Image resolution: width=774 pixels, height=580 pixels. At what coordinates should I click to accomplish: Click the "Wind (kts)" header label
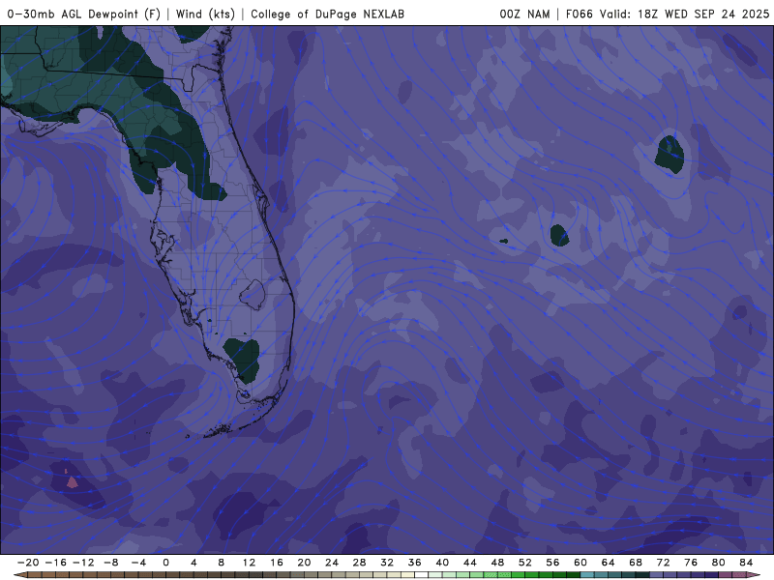205,14
